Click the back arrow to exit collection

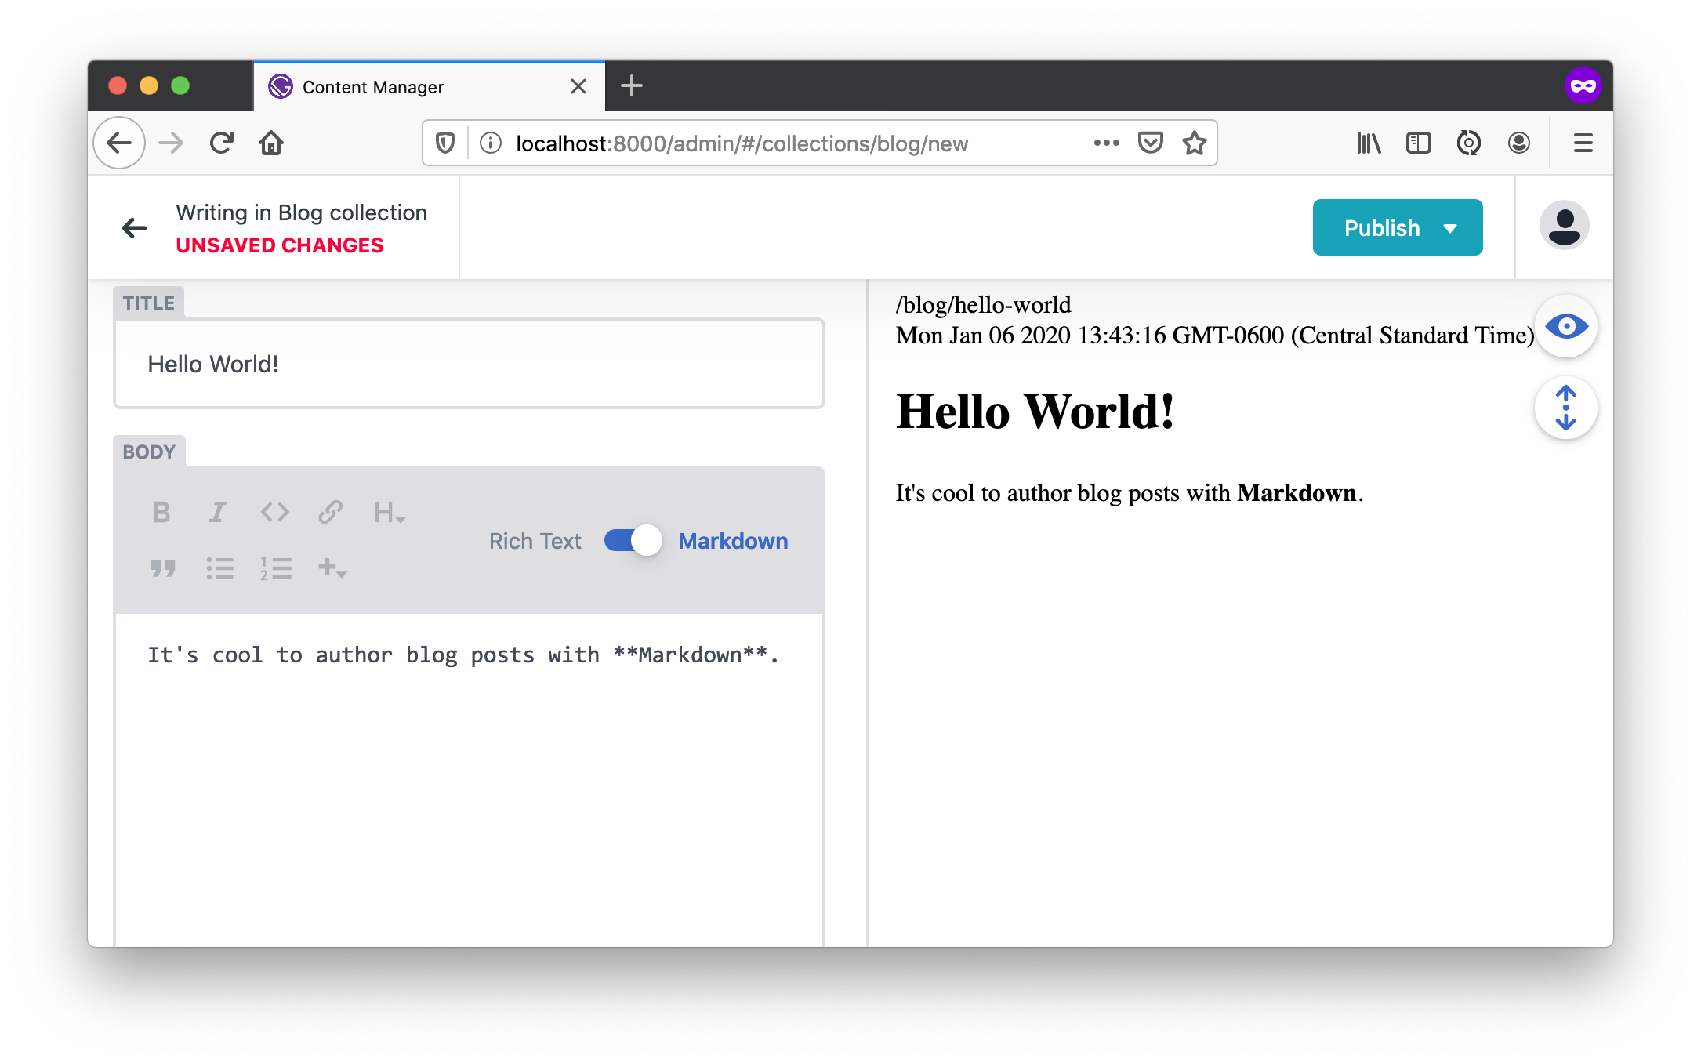135,227
